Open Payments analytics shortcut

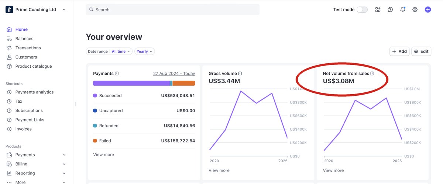click(x=34, y=92)
